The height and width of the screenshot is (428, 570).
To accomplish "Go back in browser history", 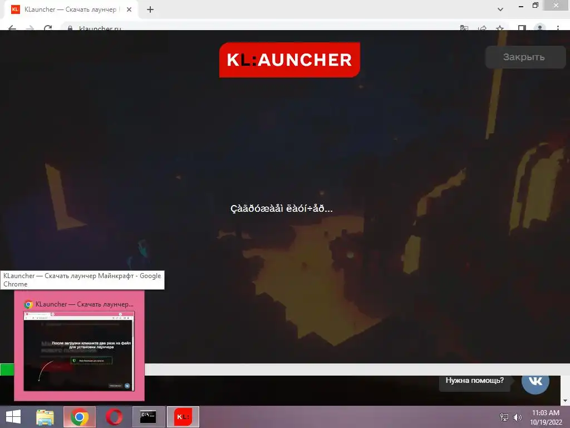I will pyautogui.click(x=12, y=28).
